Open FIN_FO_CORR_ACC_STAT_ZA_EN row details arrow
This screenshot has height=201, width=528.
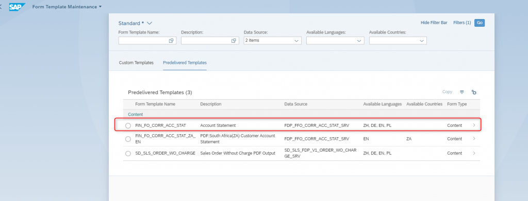[x=474, y=139]
